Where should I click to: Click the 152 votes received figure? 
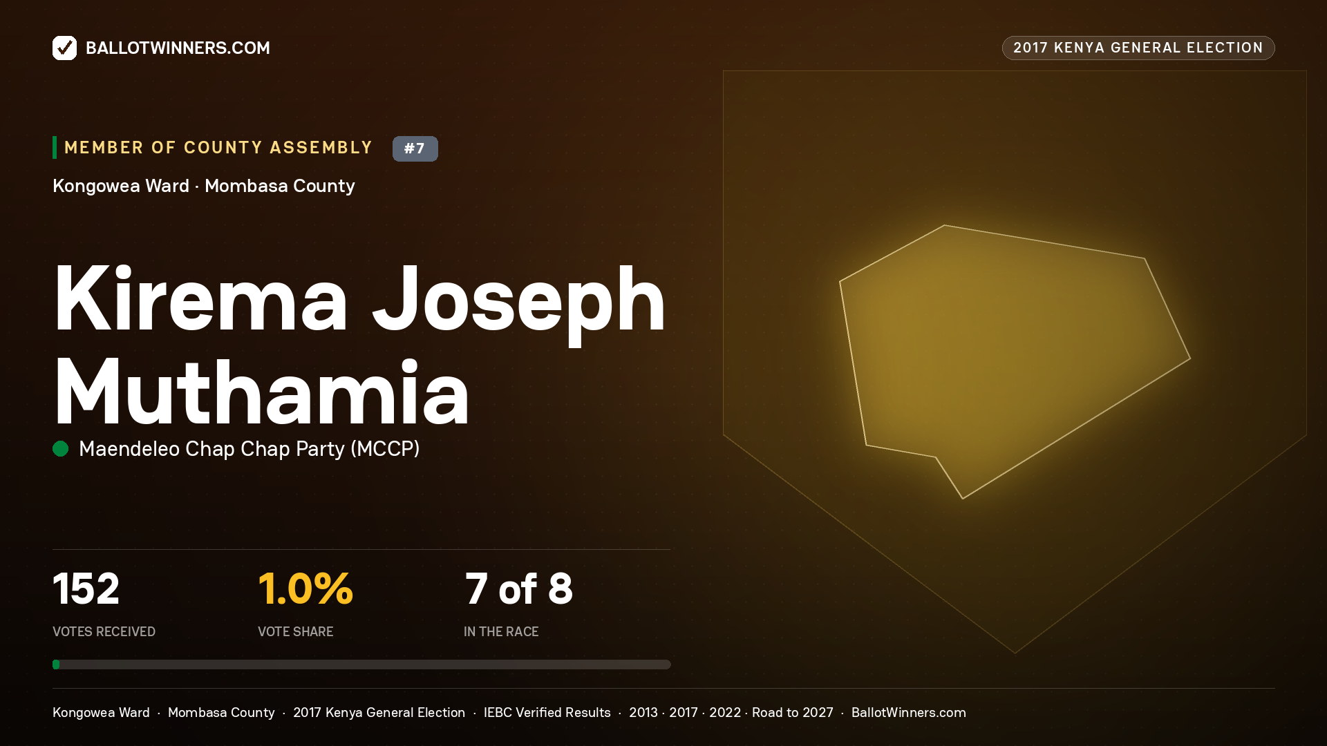click(86, 589)
